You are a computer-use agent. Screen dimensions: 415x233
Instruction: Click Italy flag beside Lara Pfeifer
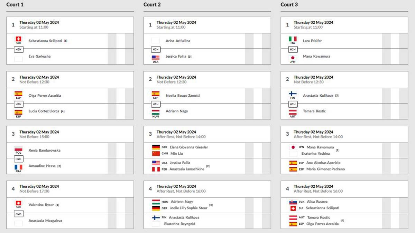click(x=293, y=39)
